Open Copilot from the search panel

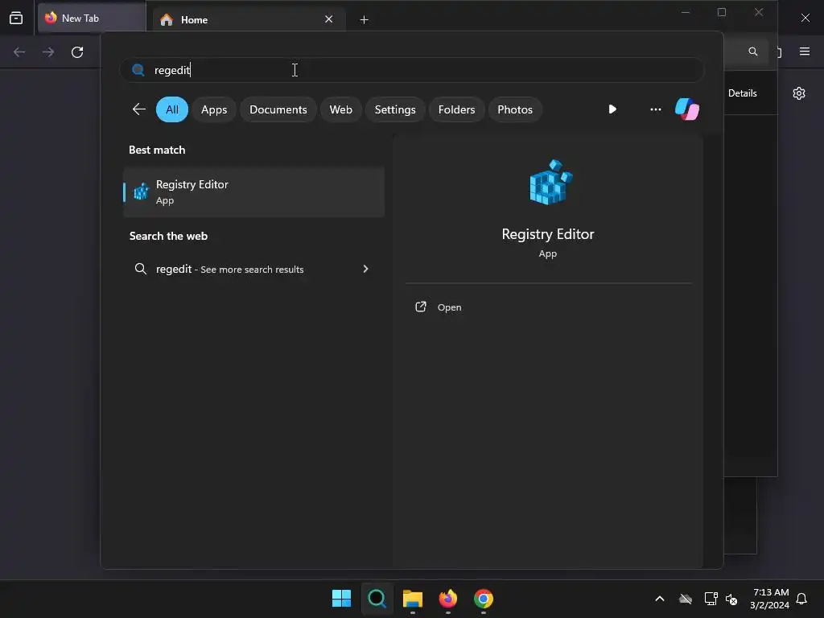[687, 109]
